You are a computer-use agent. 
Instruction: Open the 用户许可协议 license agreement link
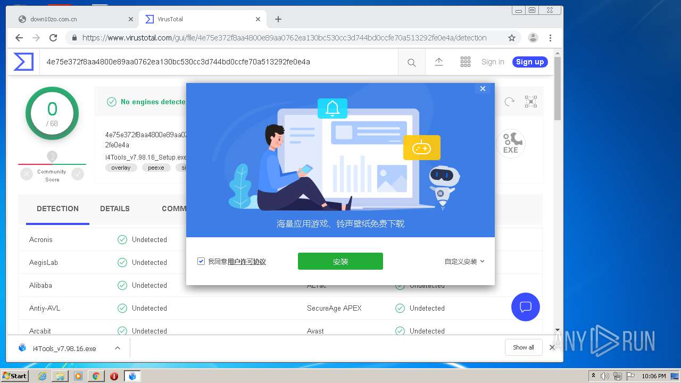click(x=247, y=262)
